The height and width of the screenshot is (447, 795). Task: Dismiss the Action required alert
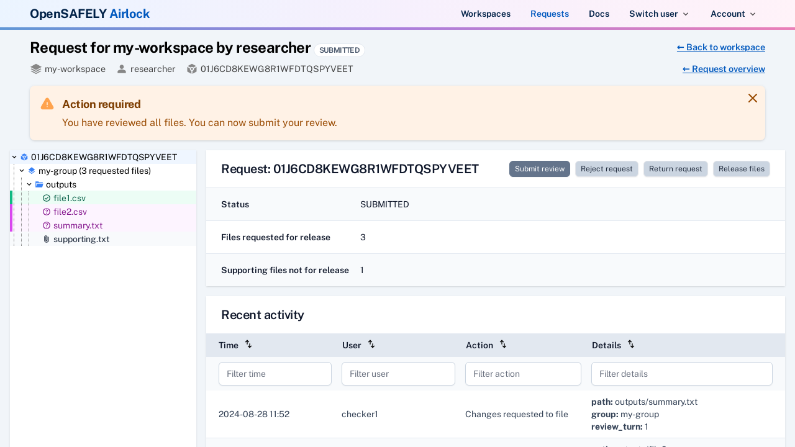[752, 98]
